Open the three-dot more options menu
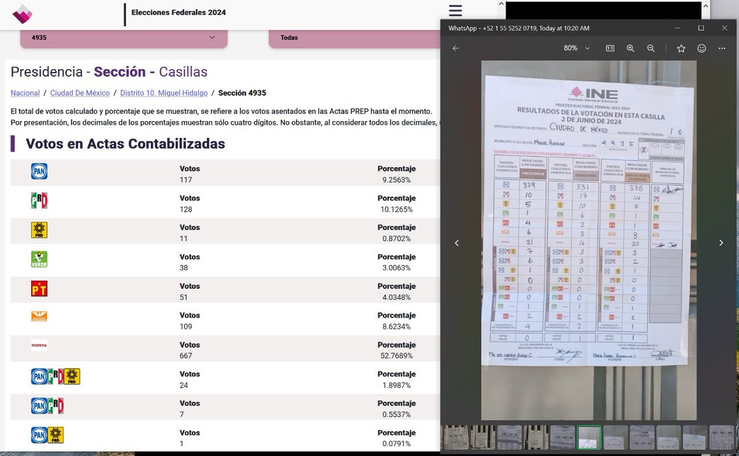The height and width of the screenshot is (456, 739). (x=722, y=48)
